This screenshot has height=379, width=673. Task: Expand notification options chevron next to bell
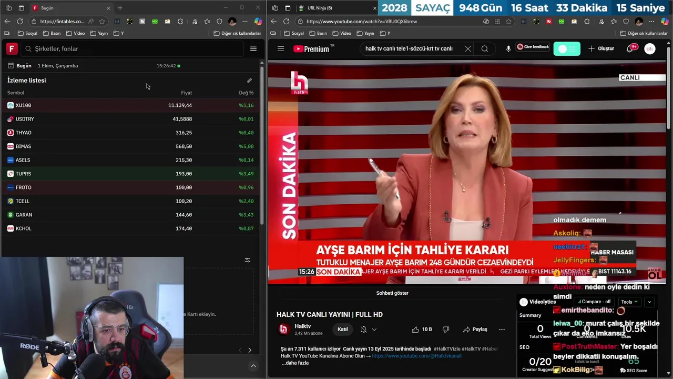click(374, 330)
